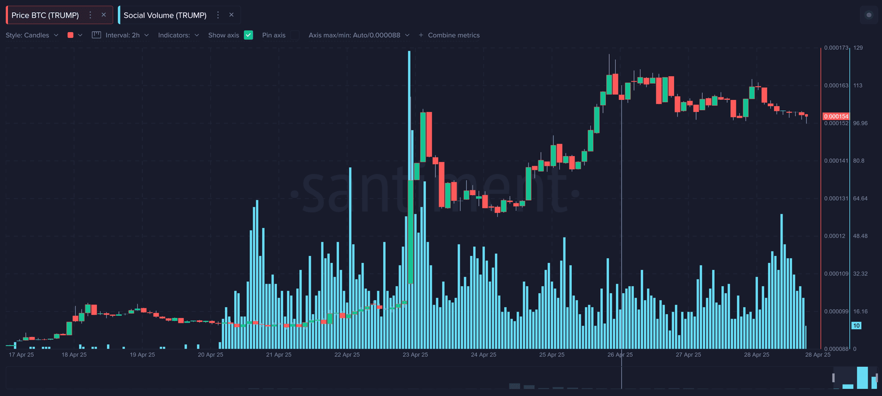Open the Interval: 2h dropdown
The width and height of the screenshot is (882, 396).
point(127,35)
